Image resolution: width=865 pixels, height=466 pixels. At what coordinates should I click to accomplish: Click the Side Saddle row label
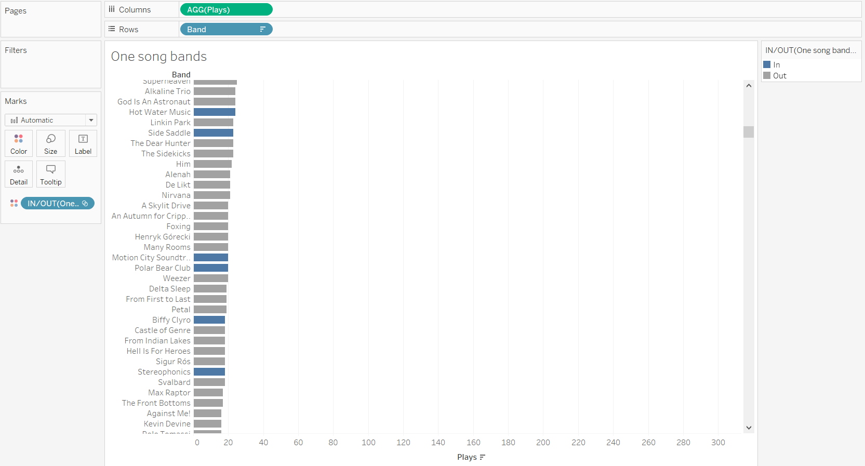(169, 133)
